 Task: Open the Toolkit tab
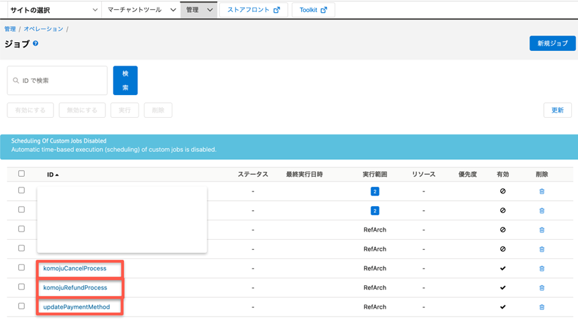pyautogui.click(x=313, y=10)
